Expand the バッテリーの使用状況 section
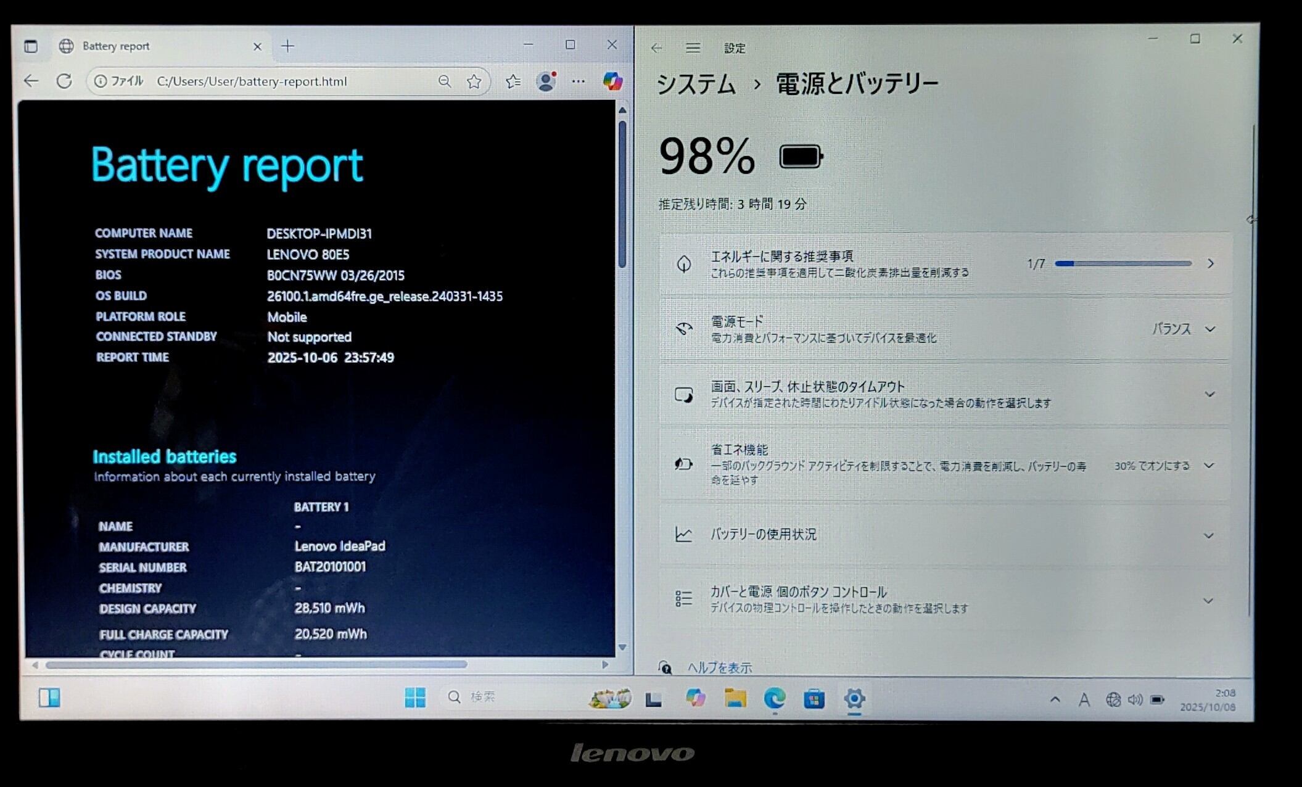The height and width of the screenshot is (787, 1302). pyautogui.click(x=1209, y=535)
